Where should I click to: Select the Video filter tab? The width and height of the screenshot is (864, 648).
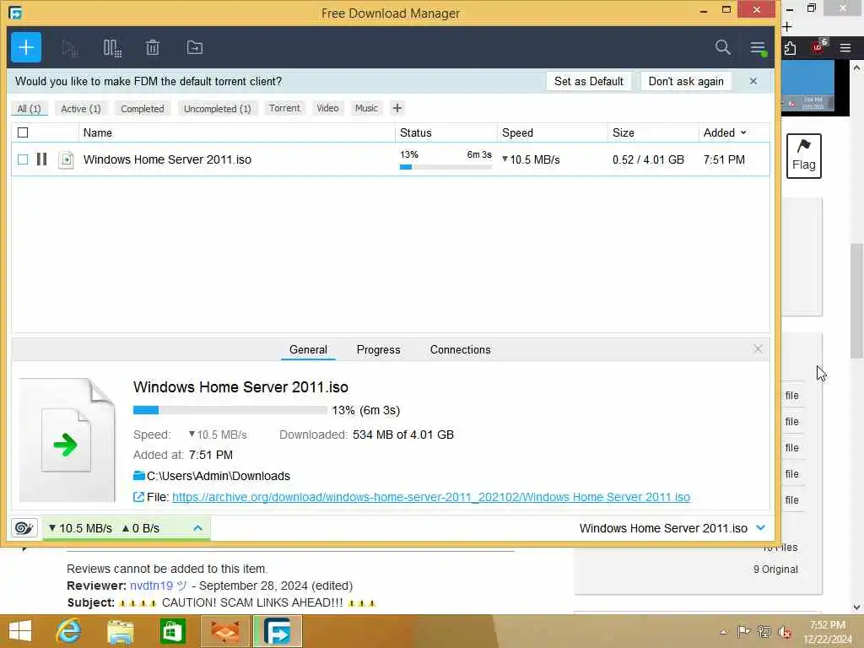click(x=327, y=108)
